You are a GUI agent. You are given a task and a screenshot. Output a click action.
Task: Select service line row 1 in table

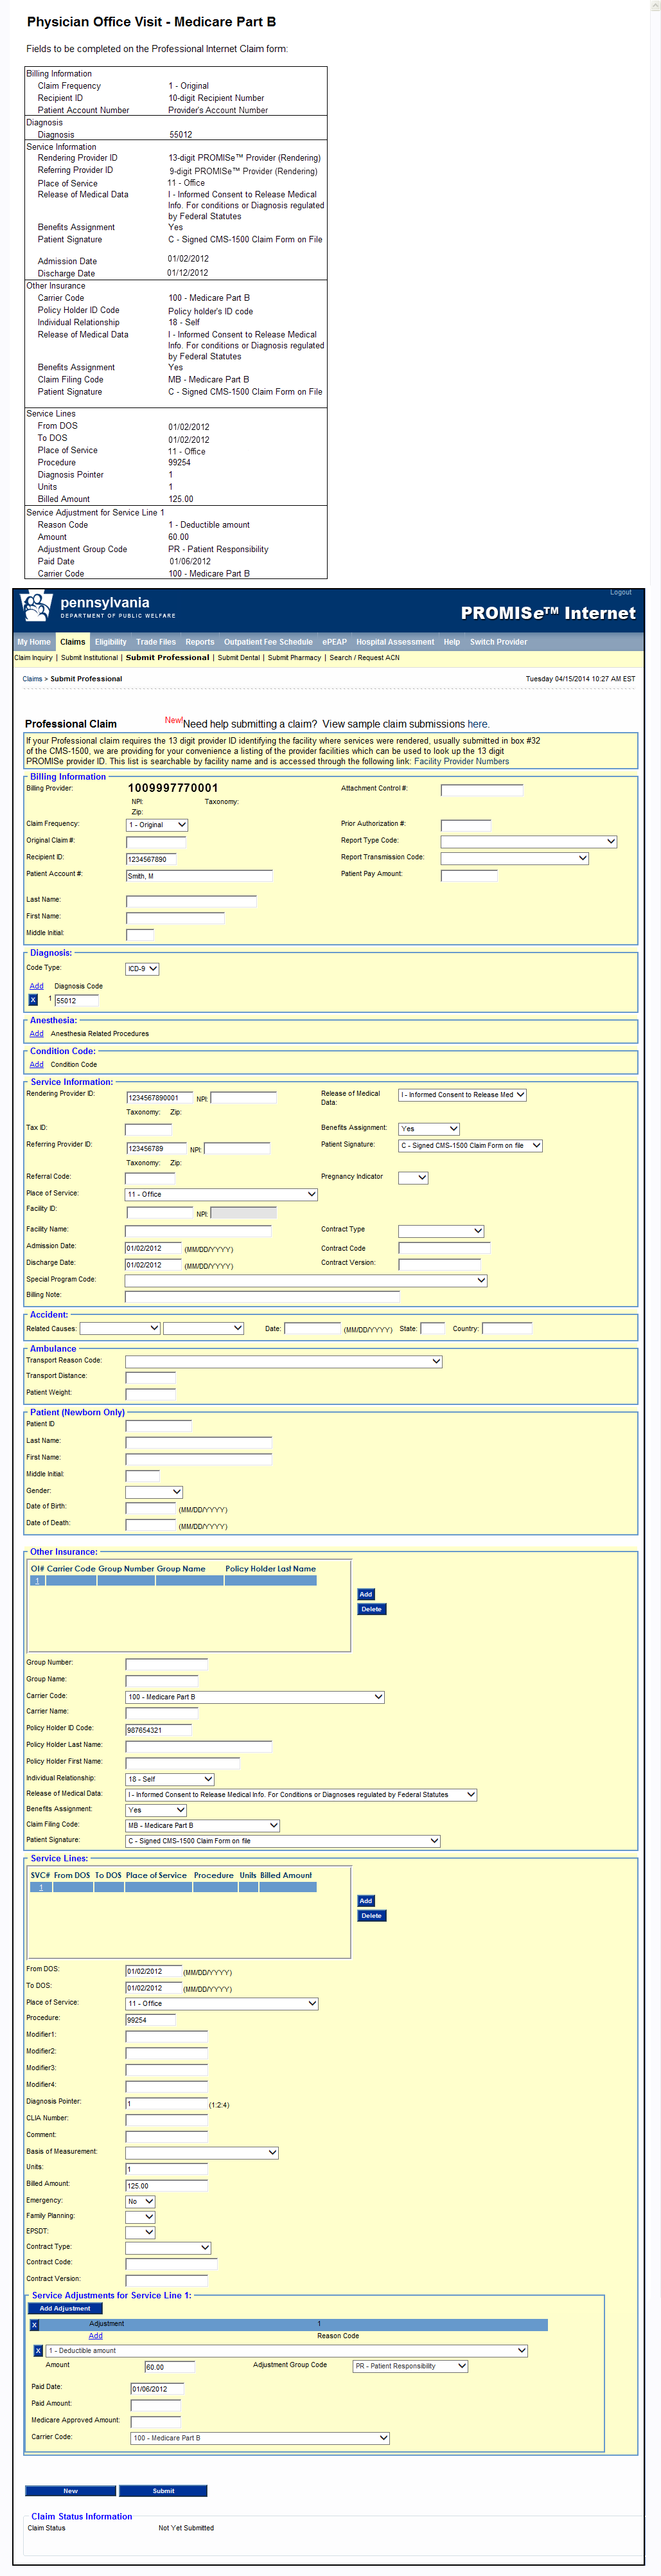tap(173, 1888)
